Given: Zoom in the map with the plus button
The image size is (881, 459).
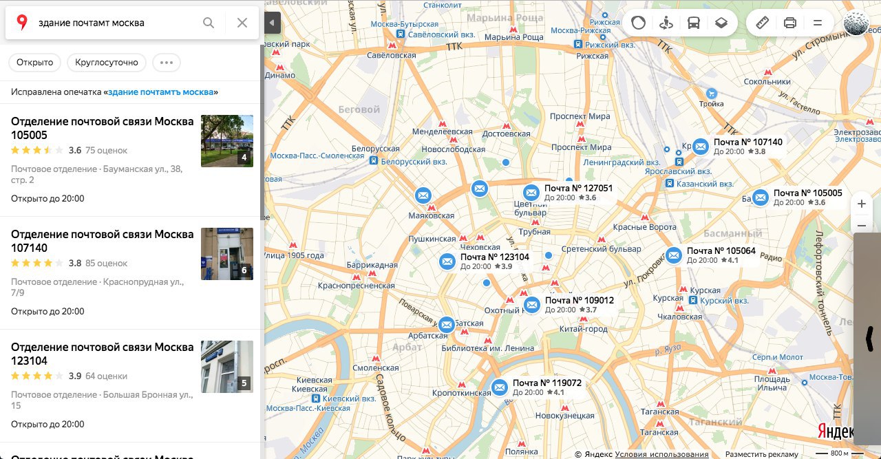Looking at the screenshot, I should point(862,204).
